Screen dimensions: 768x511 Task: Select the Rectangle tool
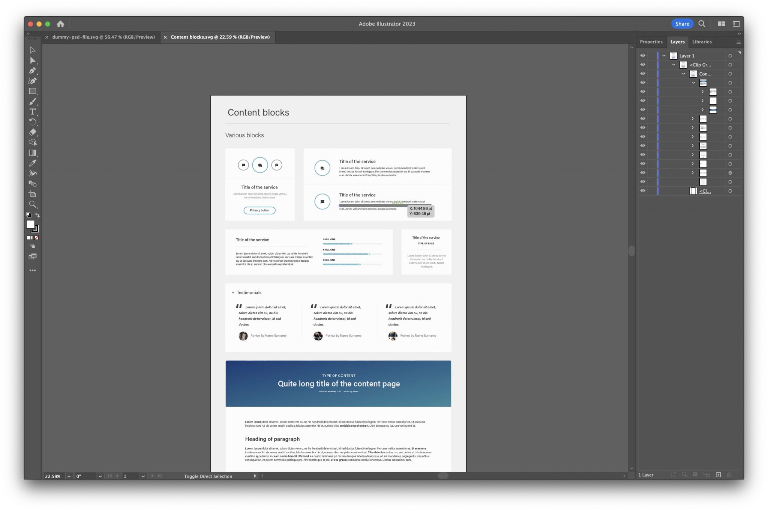[33, 91]
